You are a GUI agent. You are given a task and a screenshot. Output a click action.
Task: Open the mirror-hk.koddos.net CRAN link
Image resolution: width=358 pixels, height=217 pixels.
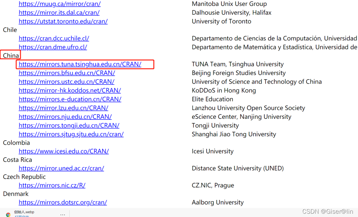[70, 91]
